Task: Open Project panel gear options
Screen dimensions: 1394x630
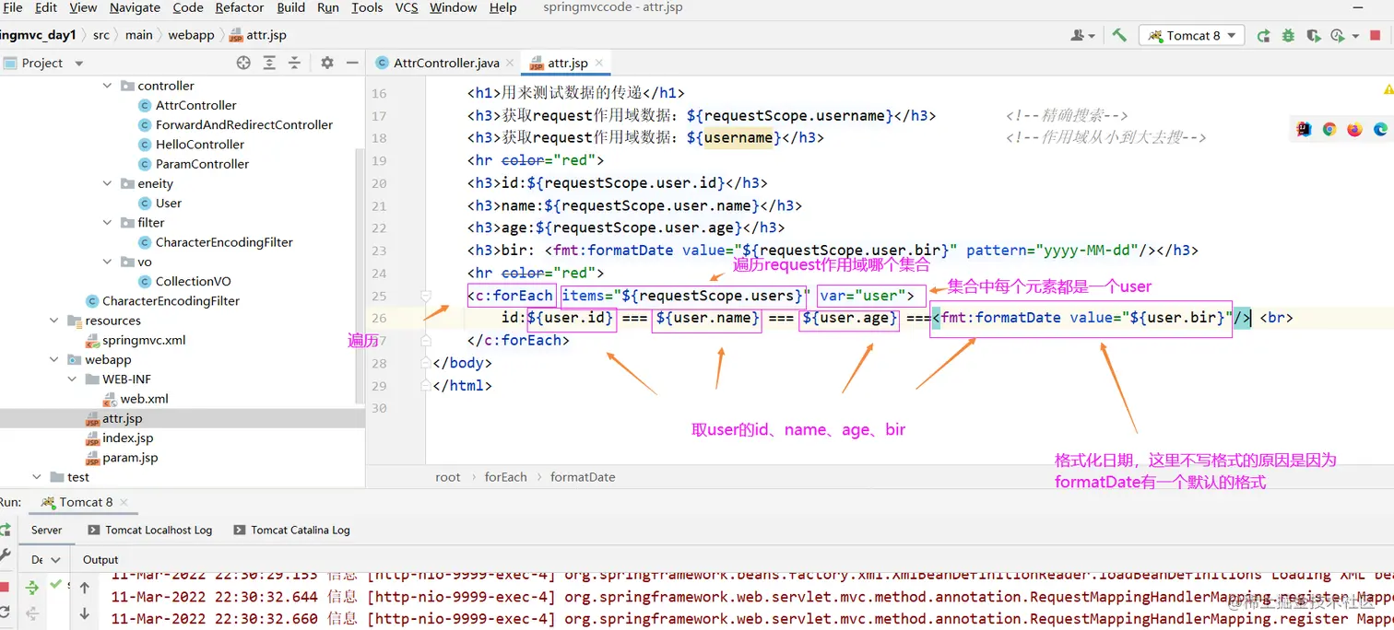Action: click(x=326, y=63)
